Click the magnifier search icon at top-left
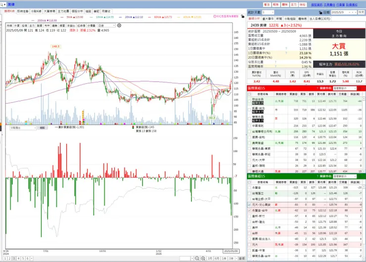Image resolution: width=366 pixels, height=262 pixels. (1, 4)
